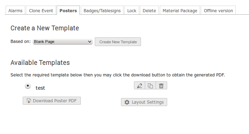Open the Based on Blank Page dropdown
Screen dimensions: 249x134
63,42
